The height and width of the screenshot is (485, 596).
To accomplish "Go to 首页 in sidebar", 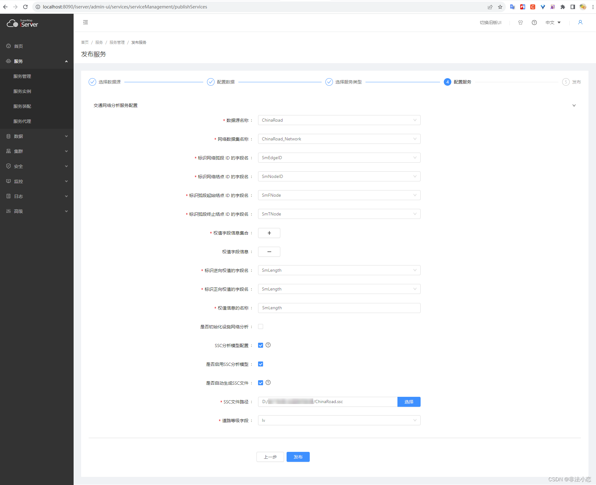I will (37, 46).
